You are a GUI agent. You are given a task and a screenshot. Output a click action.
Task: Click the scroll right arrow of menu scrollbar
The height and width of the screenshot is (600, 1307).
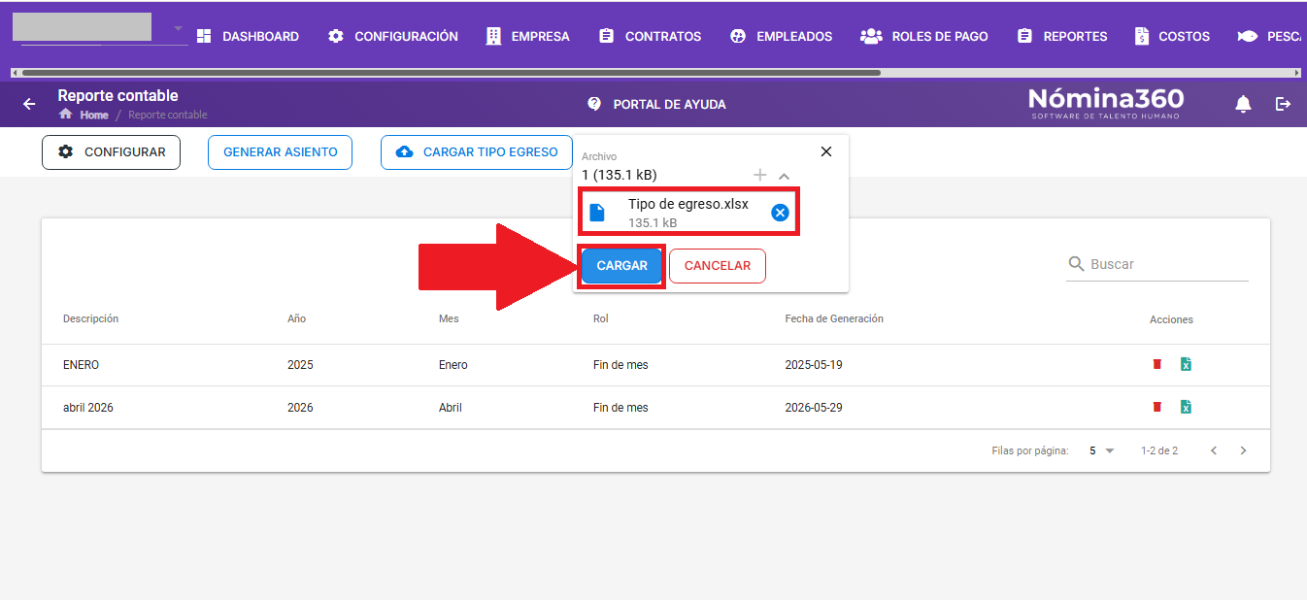[1298, 73]
